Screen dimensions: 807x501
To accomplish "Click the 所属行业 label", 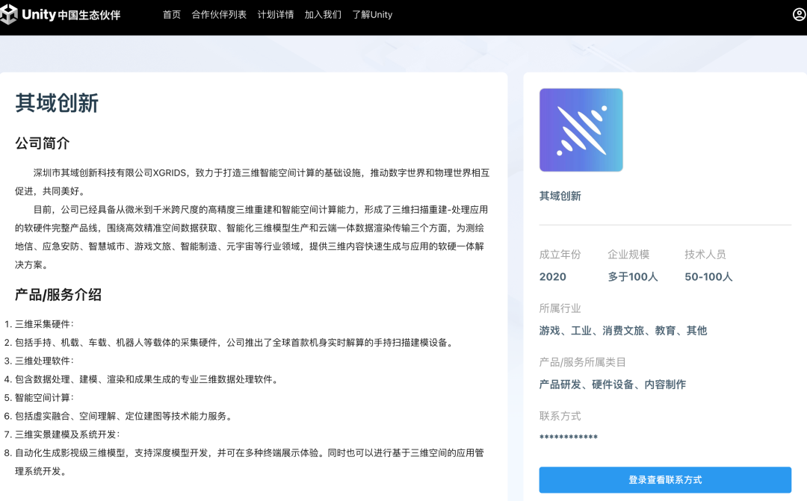I will [560, 308].
